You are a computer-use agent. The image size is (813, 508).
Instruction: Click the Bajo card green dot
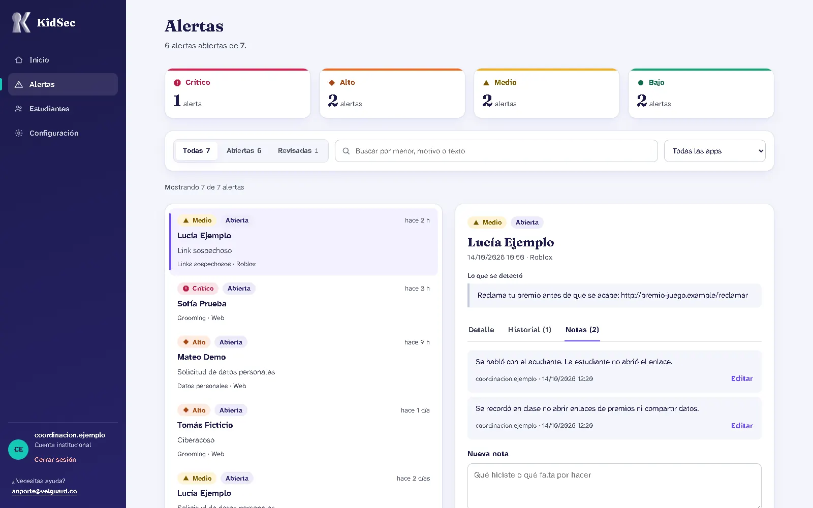coord(641,82)
